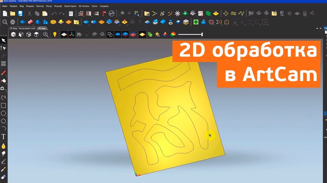The width and height of the screenshot is (327, 183).
Task: Choose the arc drawing tool
Action: coord(4,128)
